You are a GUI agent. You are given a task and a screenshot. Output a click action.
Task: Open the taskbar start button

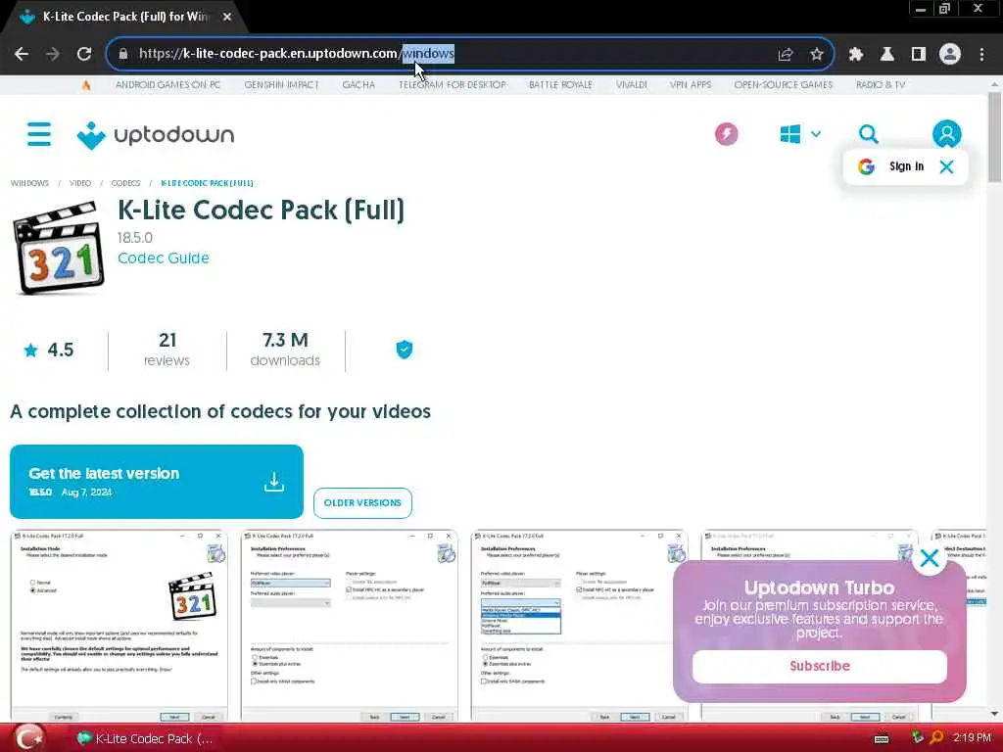[29, 738]
